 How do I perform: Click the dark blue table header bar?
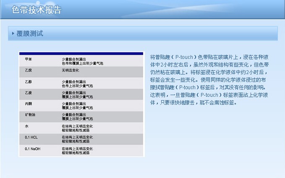[x=81, y=53]
